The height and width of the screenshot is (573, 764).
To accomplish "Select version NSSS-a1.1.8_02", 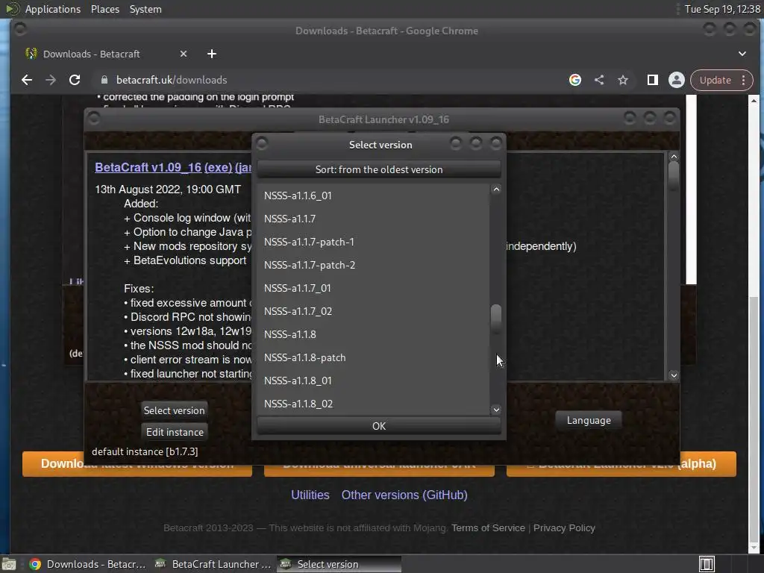I will pyautogui.click(x=373, y=404).
